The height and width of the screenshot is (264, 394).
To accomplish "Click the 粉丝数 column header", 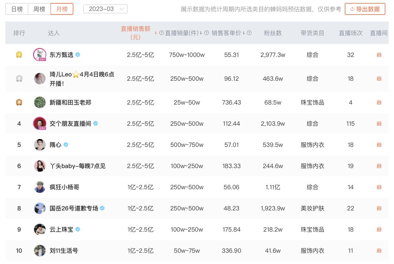I will (273, 33).
